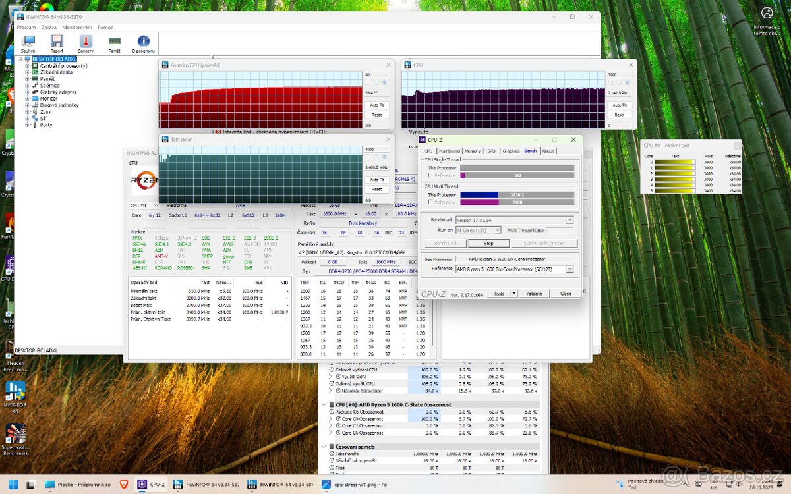Enable Reference checkbox under CPU Single Thread
Image resolution: width=791 pixels, height=494 pixels.
point(429,175)
